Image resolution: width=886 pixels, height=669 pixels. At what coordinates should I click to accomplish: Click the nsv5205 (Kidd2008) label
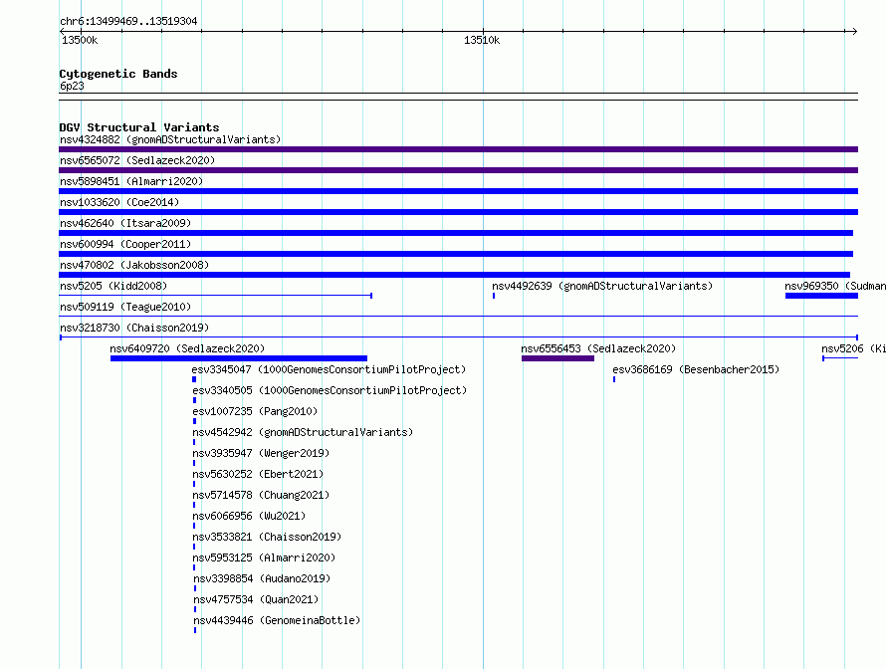[113, 286]
